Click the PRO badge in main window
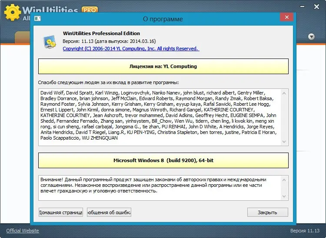The image size is (326, 238). (x=90, y=10)
